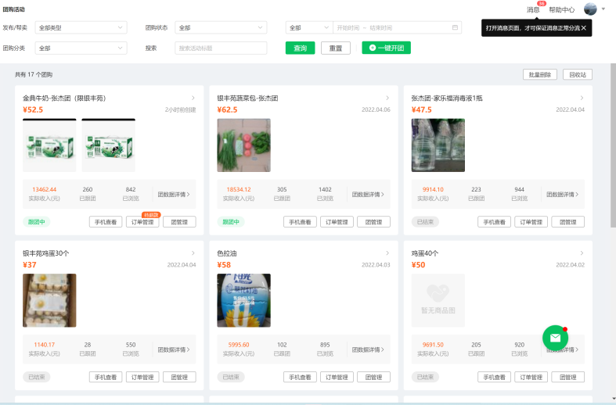This screenshot has width=616, height=405.
Task: Expand the 发布/帮卖 type dropdown
Action: 81,27
